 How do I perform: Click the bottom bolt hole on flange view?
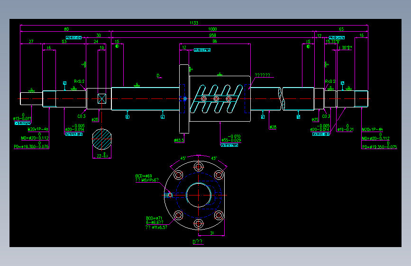[199, 224]
